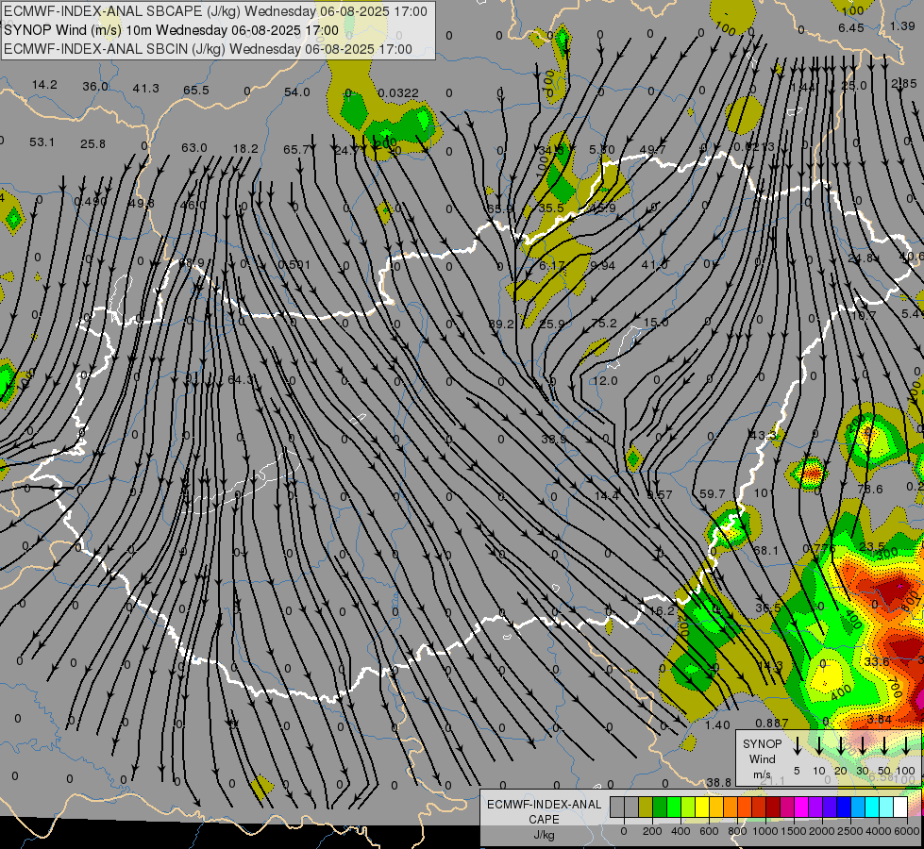Pick the dark maroon red legend swatch
The height and width of the screenshot is (849, 924).
(774, 807)
